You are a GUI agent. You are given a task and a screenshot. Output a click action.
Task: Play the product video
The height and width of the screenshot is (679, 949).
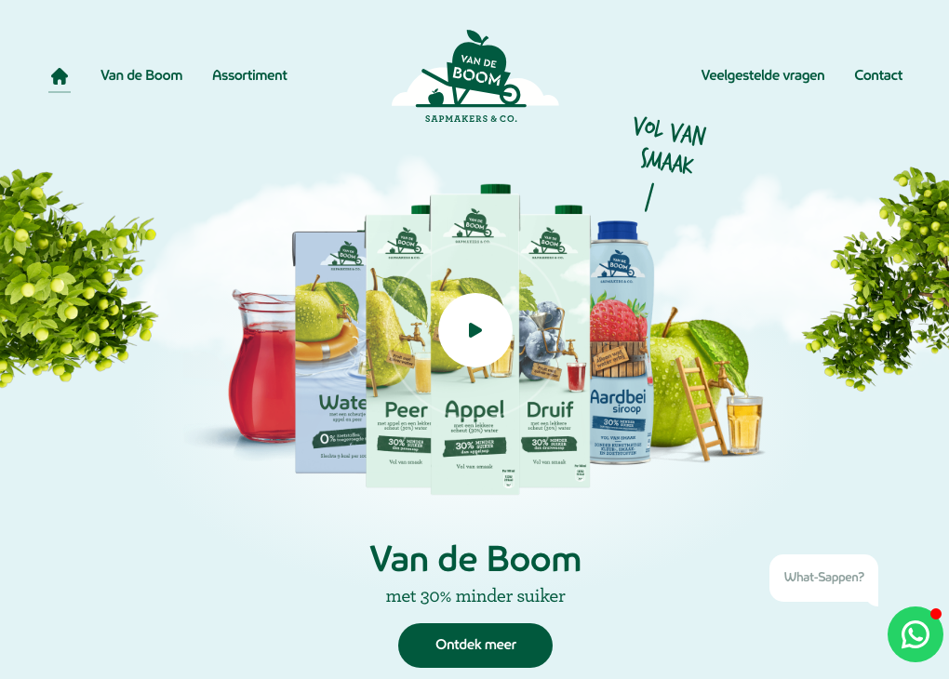pos(475,330)
